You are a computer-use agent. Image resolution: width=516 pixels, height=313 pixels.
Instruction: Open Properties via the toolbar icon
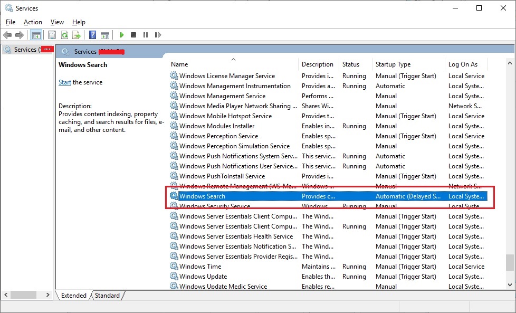coord(52,35)
